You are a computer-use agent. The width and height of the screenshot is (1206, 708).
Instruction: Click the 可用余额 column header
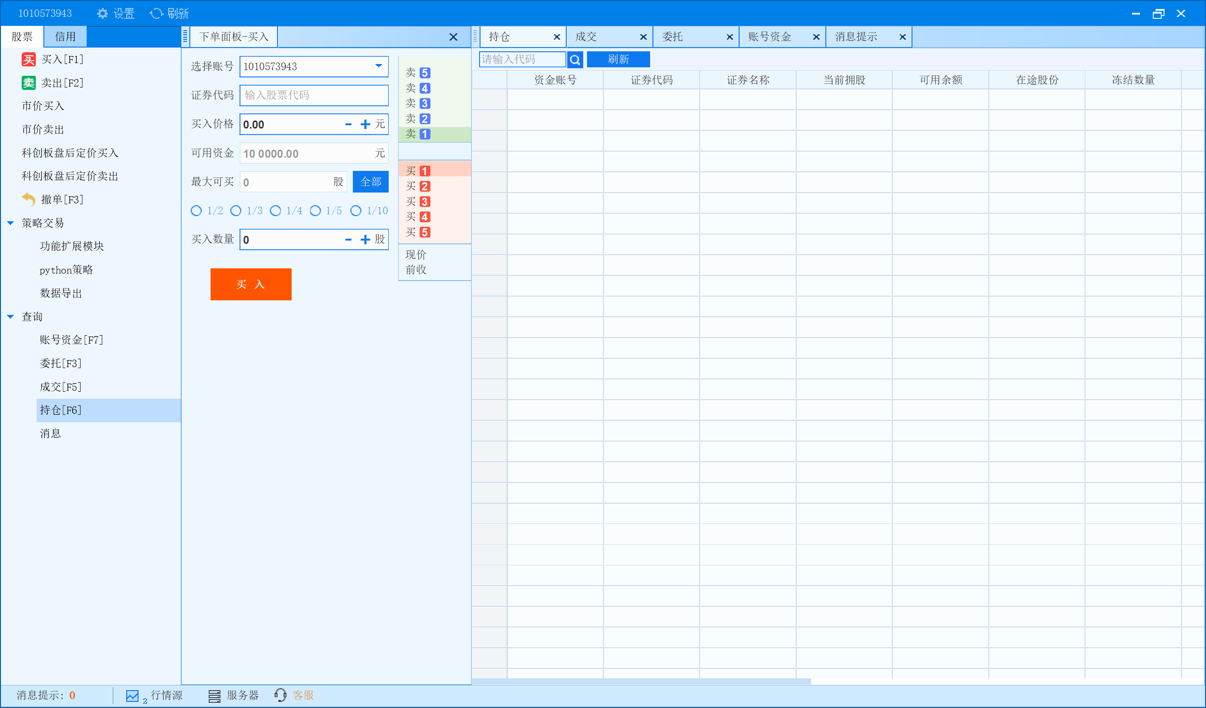coord(941,80)
